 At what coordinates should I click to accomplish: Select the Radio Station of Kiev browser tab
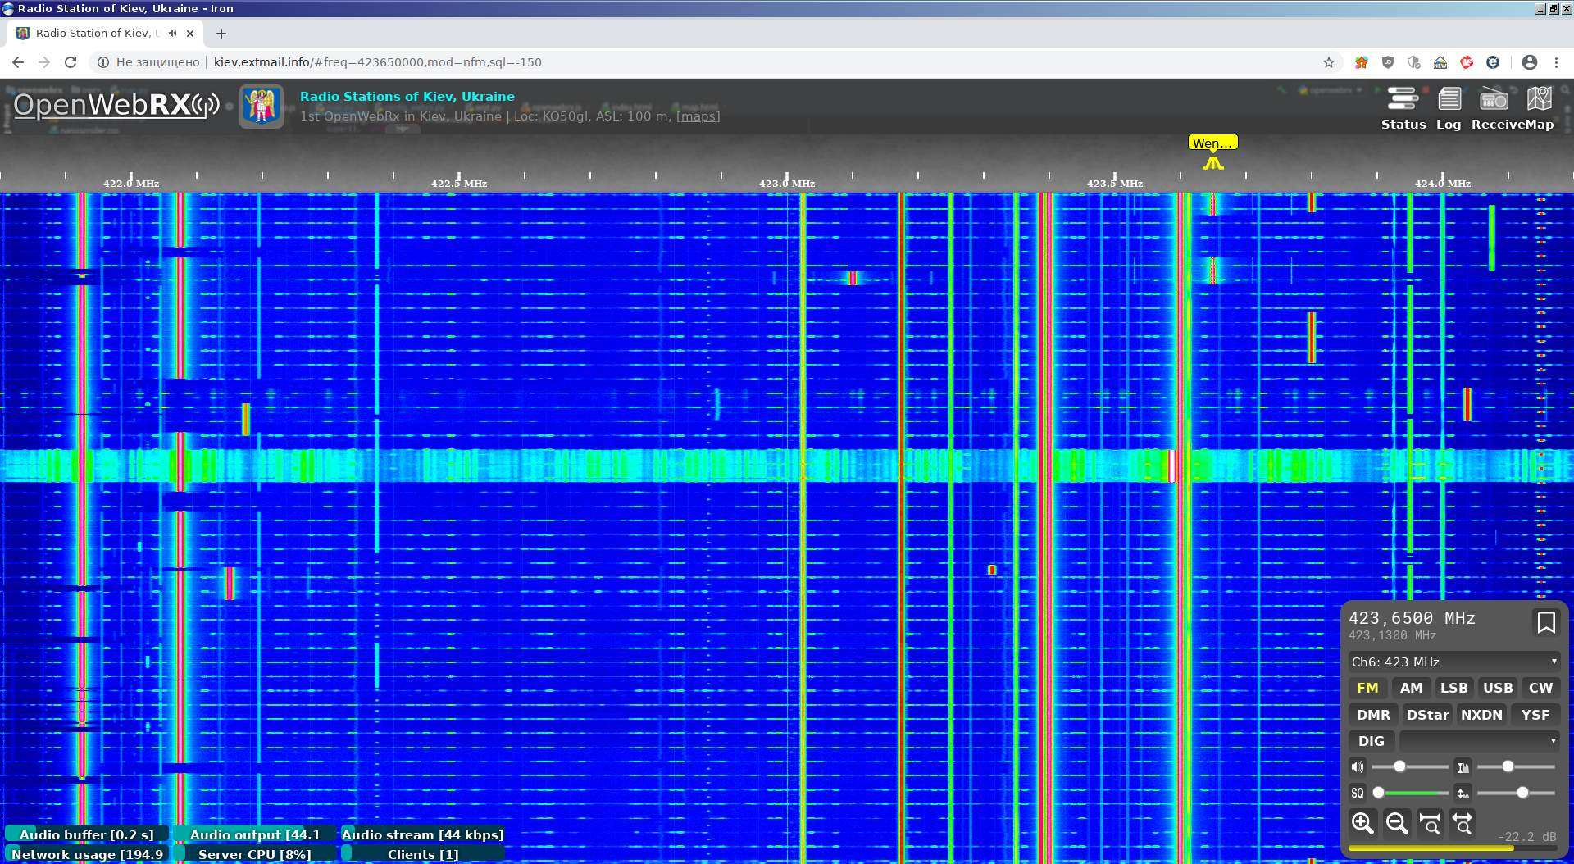point(94,34)
